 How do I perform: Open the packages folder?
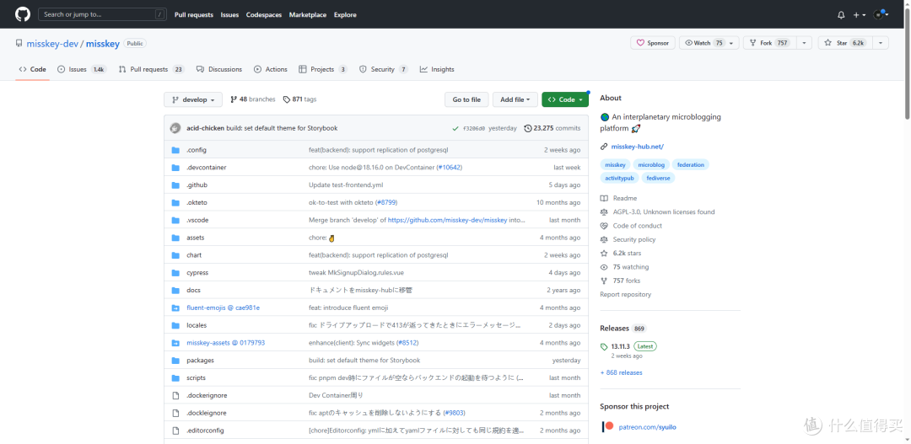(200, 360)
